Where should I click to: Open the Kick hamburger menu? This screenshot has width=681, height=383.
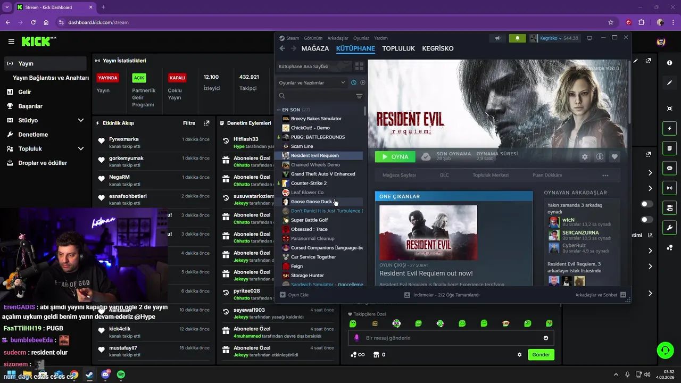(x=11, y=41)
